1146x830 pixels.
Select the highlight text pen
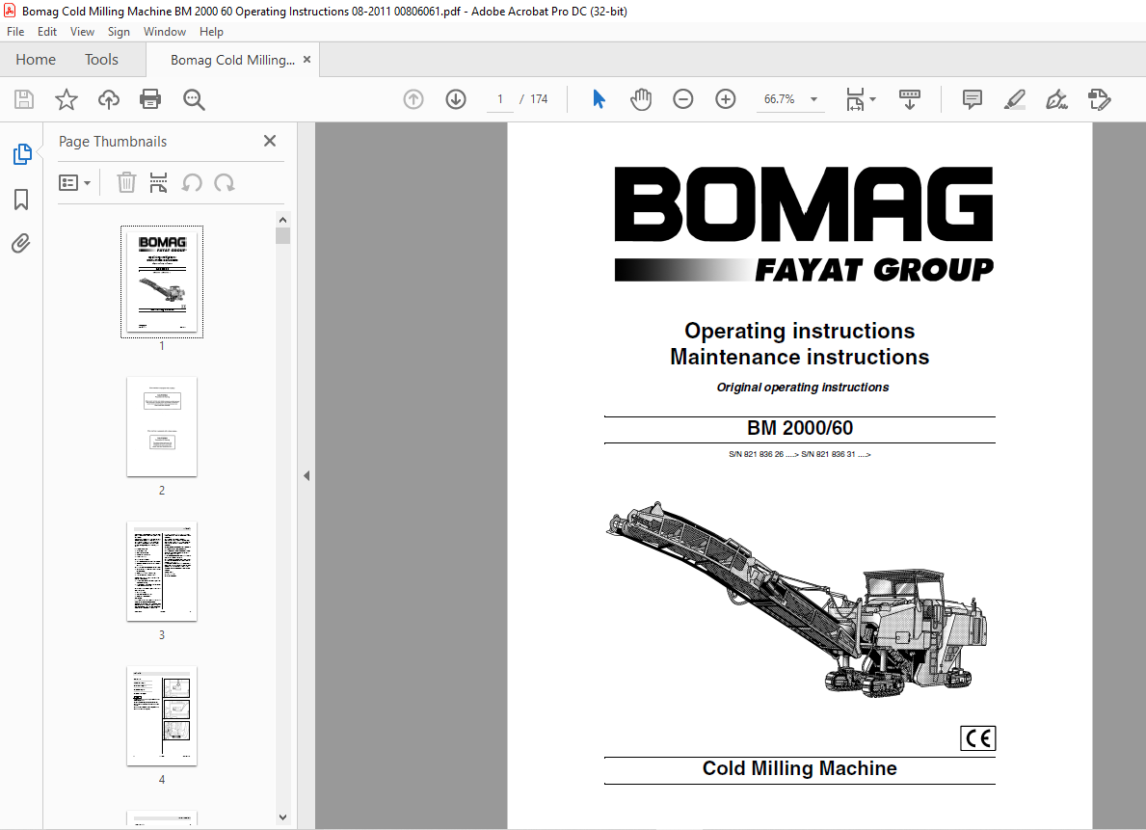click(1015, 99)
